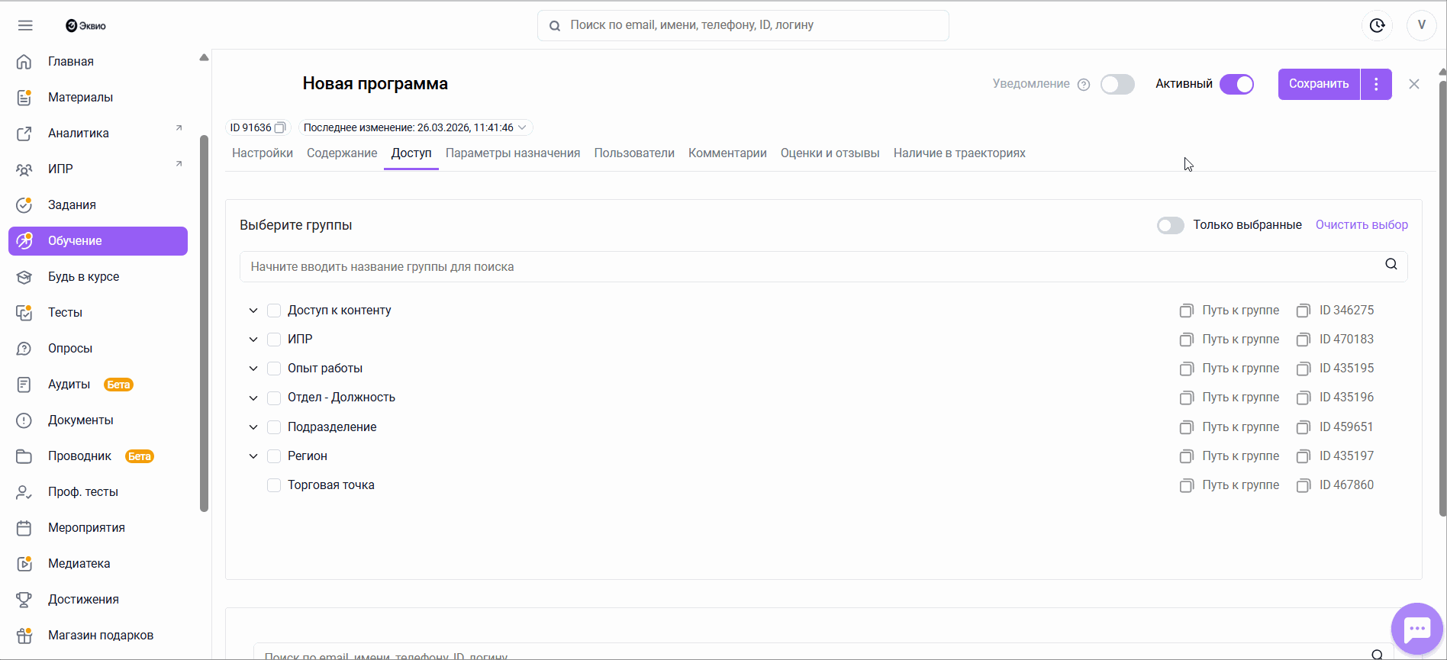Viewport: 1447px width, 660px height.
Task: Copy path icon for Регион
Action: 1187,456
